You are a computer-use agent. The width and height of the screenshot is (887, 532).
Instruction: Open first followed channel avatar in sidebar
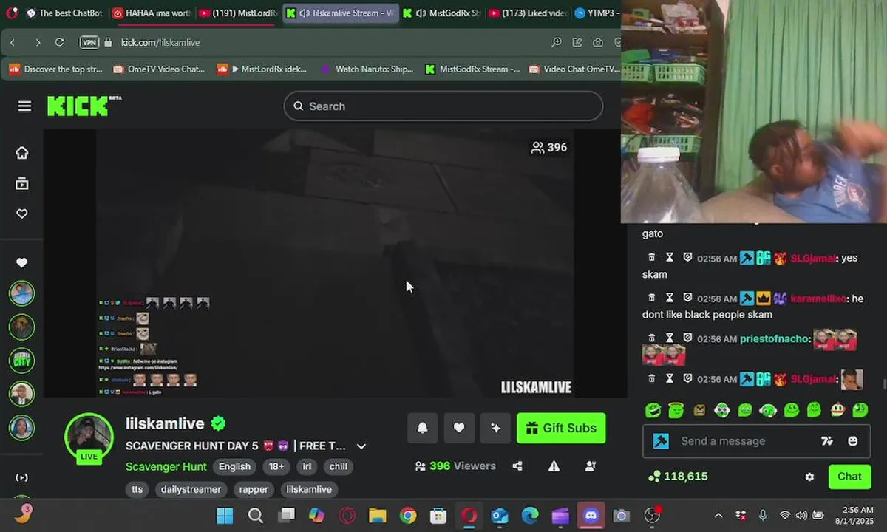tap(22, 293)
